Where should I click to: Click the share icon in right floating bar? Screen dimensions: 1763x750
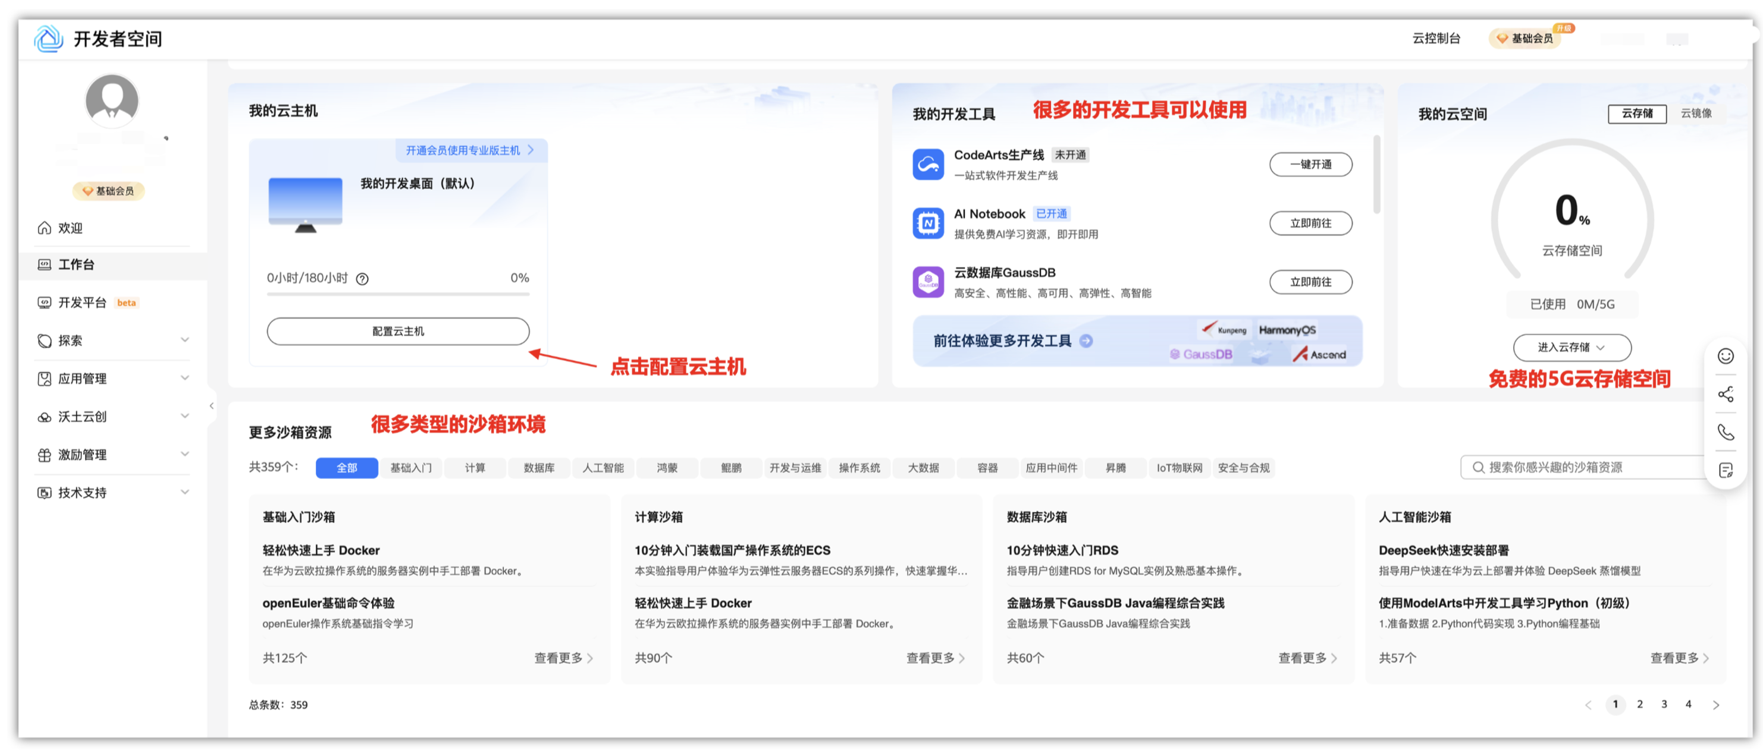click(1725, 395)
